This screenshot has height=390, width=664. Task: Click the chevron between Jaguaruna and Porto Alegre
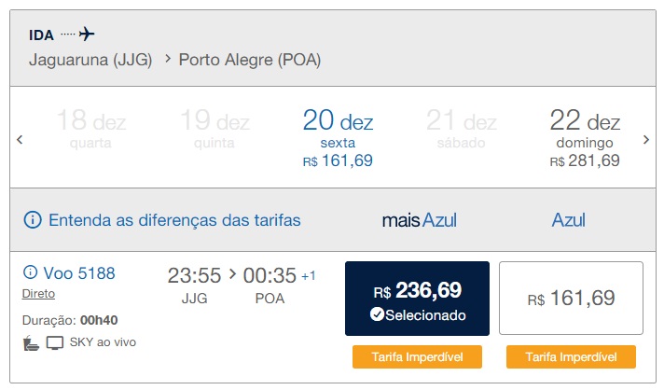click(x=168, y=59)
